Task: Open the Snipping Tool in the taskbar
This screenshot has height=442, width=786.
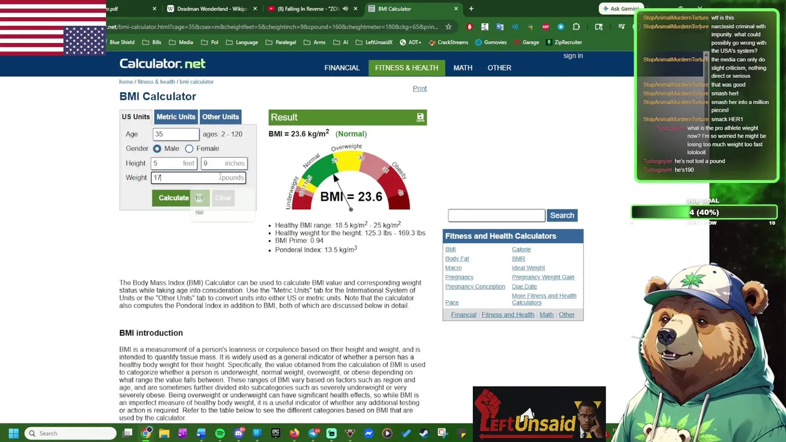Action: click(x=442, y=433)
